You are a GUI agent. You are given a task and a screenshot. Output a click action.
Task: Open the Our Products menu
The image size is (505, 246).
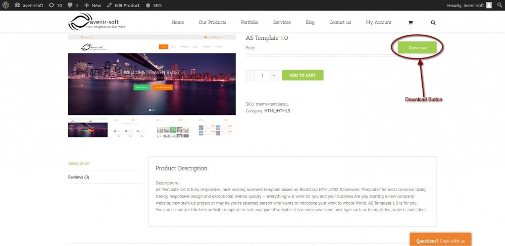[x=212, y=22]
